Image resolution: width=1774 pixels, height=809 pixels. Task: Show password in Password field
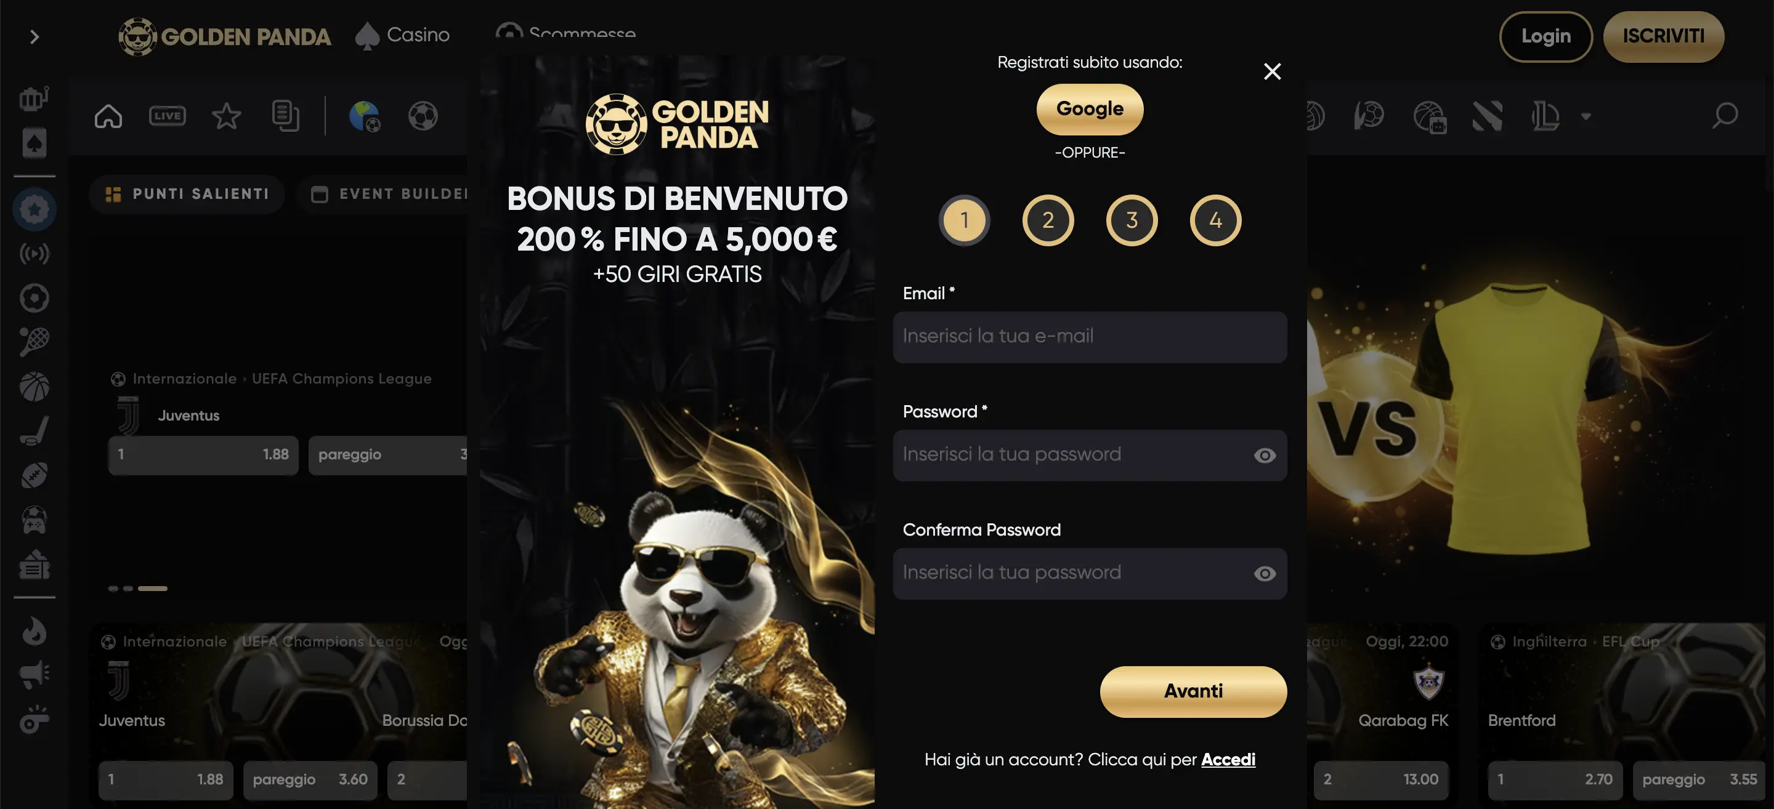(x=1265, y=455)
